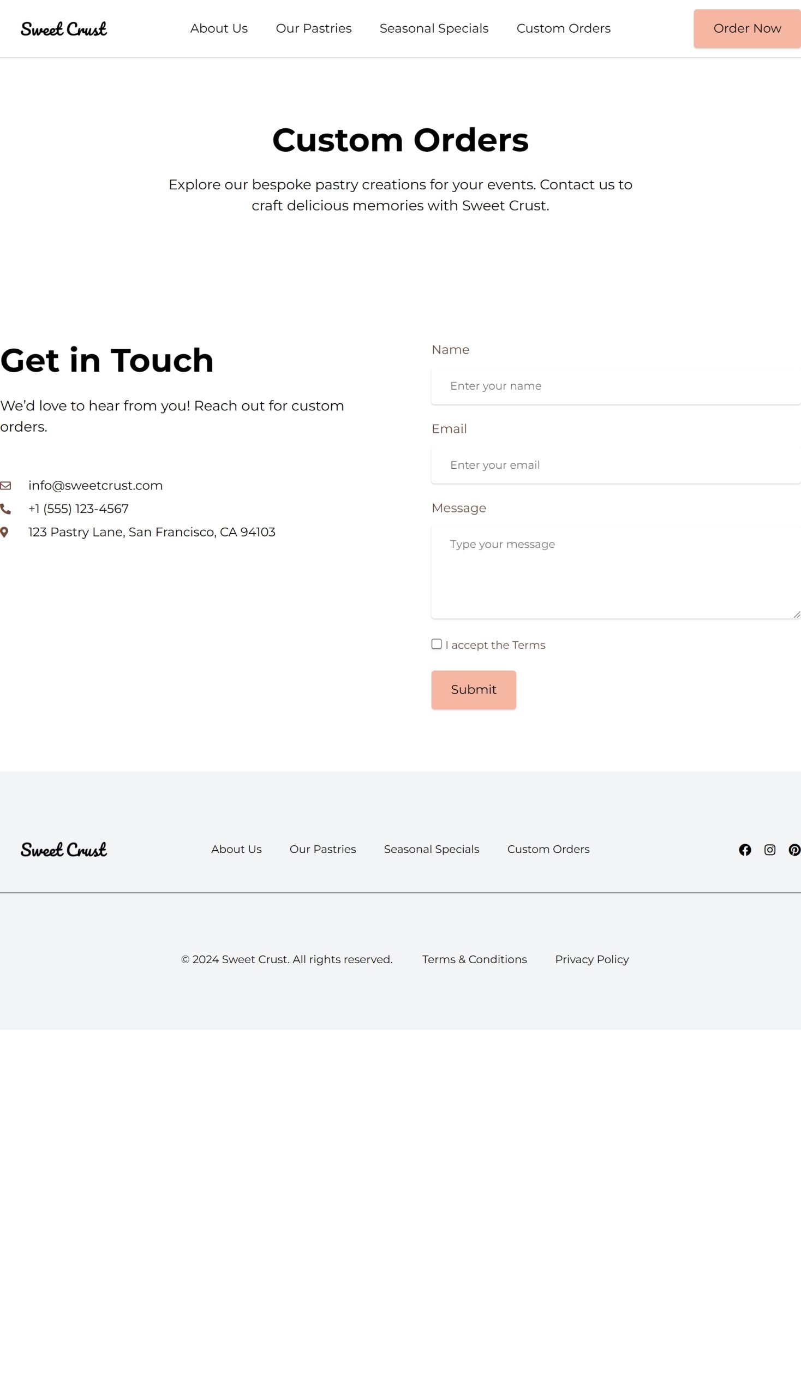Click the Sweet Crust logo in footer

point(64,850)
